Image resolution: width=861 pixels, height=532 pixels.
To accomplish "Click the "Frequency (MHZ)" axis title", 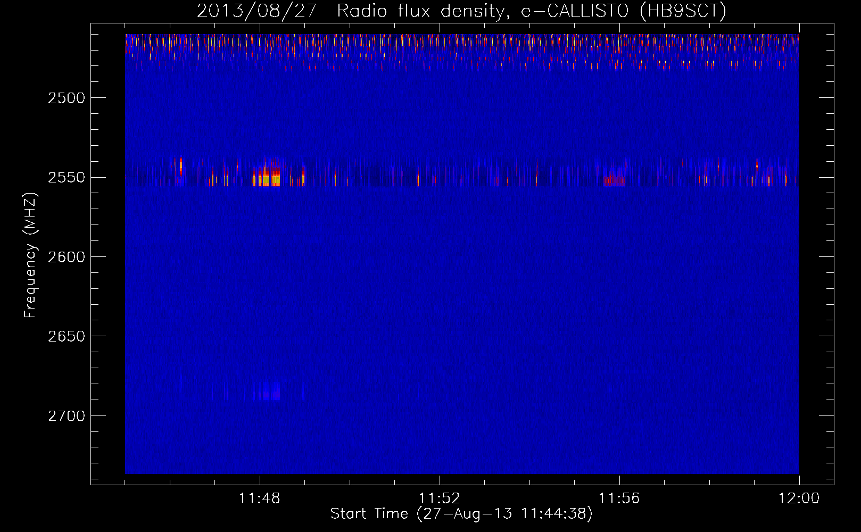I will click(31, 255).
